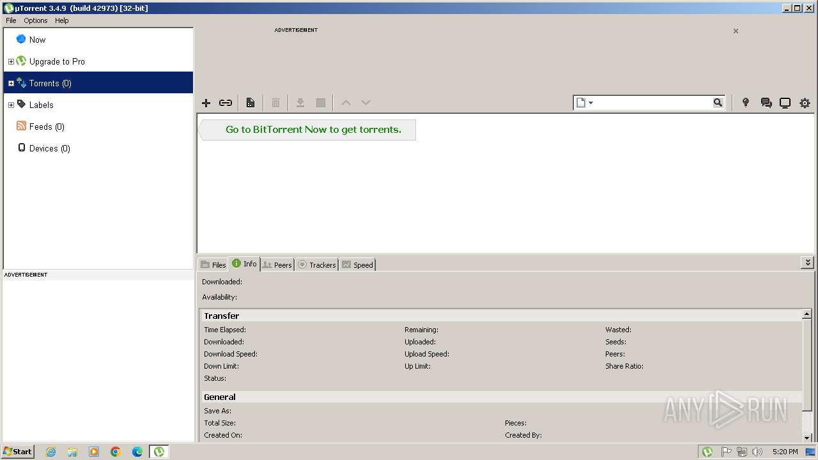818x460 pixels.
Task: Click the Add Torrent plus icon
Action: point(206,103)
